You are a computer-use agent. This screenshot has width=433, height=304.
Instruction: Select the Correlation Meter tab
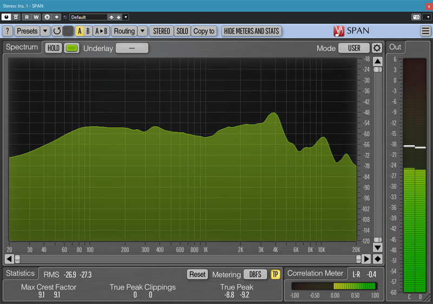click(x=316, y=273)
